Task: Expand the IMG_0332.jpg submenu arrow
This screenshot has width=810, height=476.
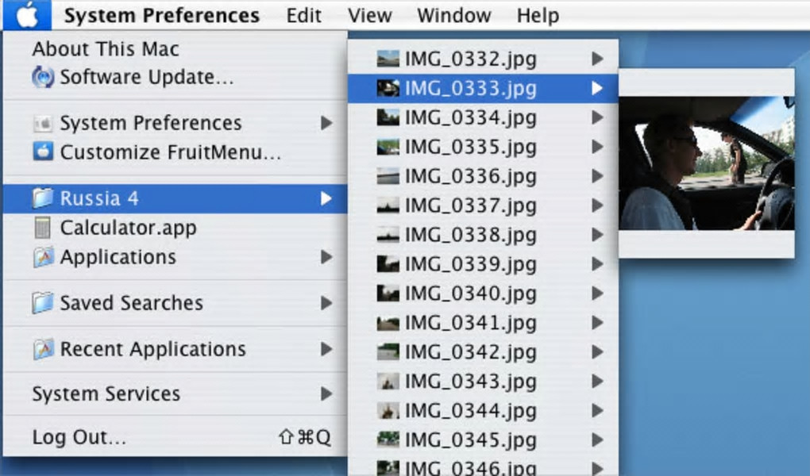Action: [x=597, y=59]
